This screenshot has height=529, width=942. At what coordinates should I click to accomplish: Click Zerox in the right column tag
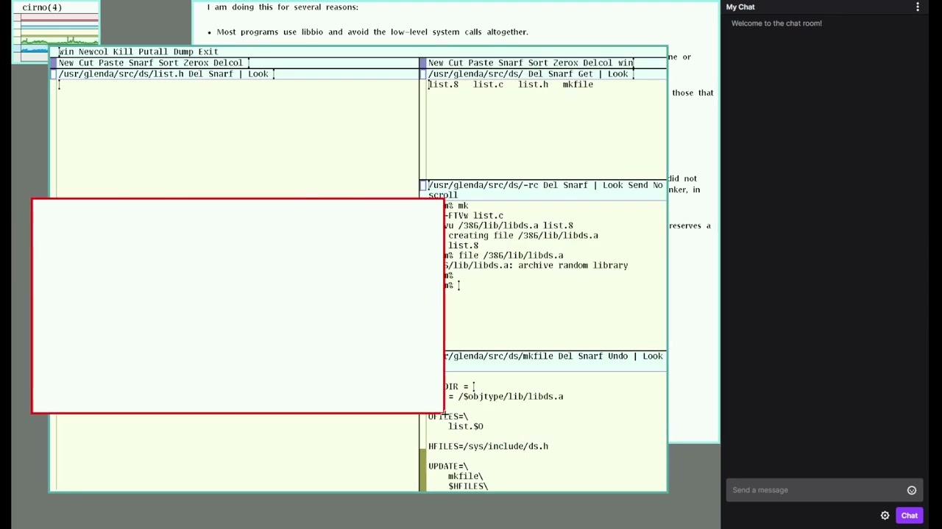coord(565,63)
